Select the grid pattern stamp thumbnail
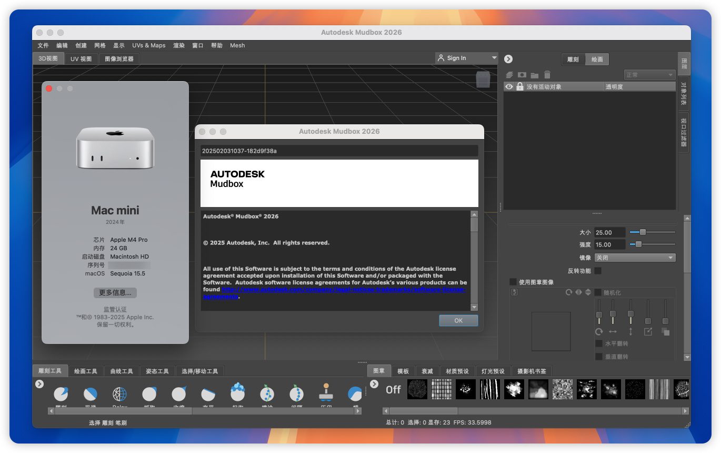721x453 pixels. click(442, 390)
